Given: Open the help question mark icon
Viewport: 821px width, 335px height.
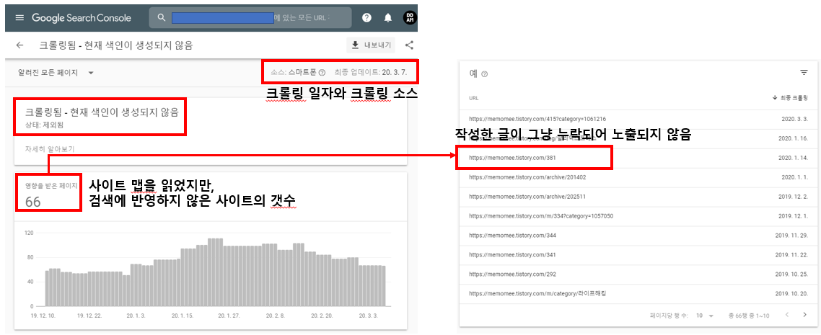Looking at the screenshot, I should [x=366, y=18].
